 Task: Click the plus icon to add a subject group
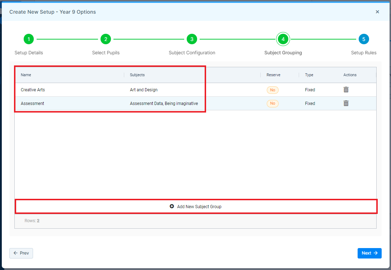(172, 206)
